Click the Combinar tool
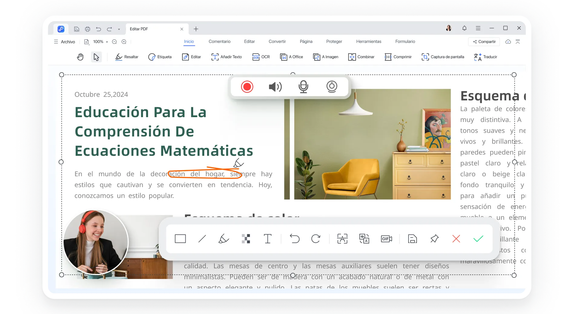The width and height of the screenshot is (568, 314). (361, 57)
